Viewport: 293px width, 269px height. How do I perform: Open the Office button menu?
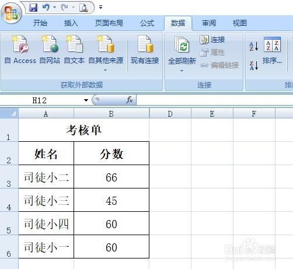point(11,13)
